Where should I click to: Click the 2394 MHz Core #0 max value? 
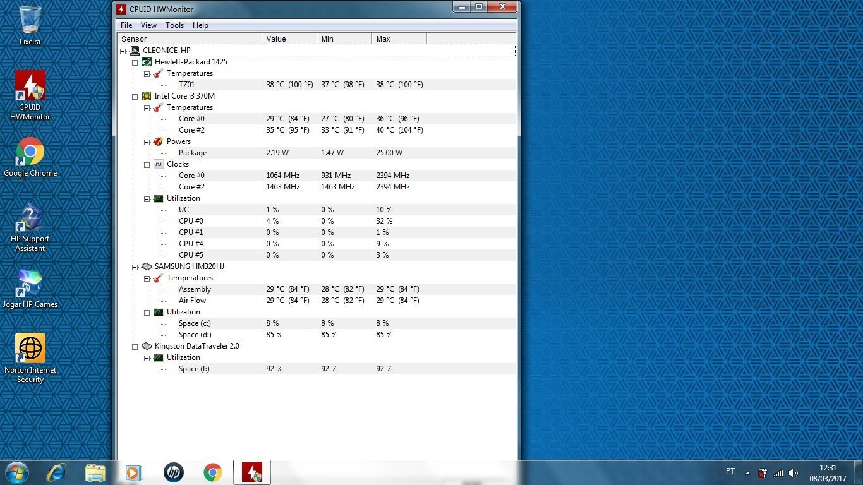click(392, 176)
